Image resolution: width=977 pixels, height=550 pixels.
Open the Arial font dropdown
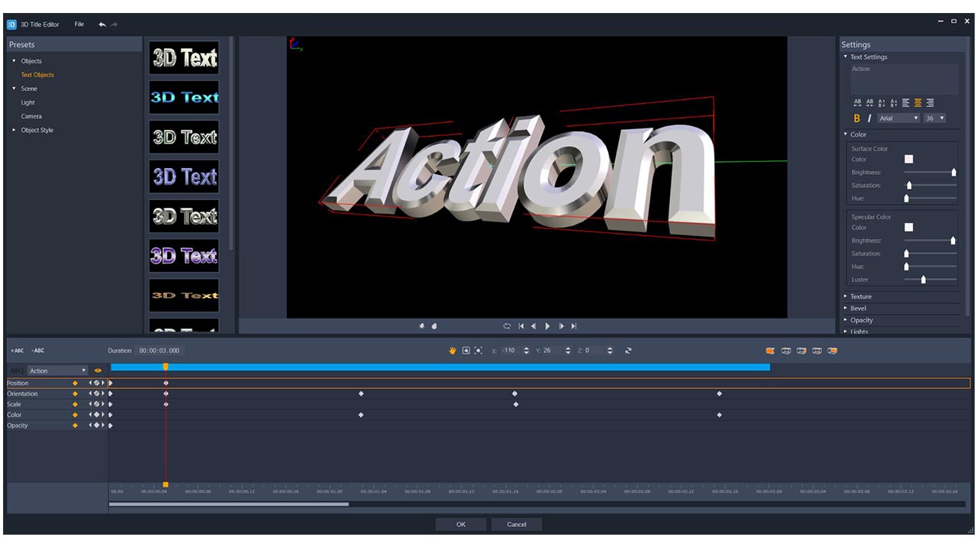click(x=898, y=118)
